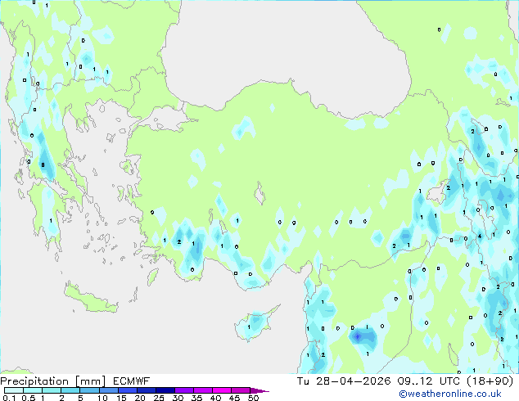Click the 40–45 mm magenta swatch
519x401 pixels.
point(222,390)
